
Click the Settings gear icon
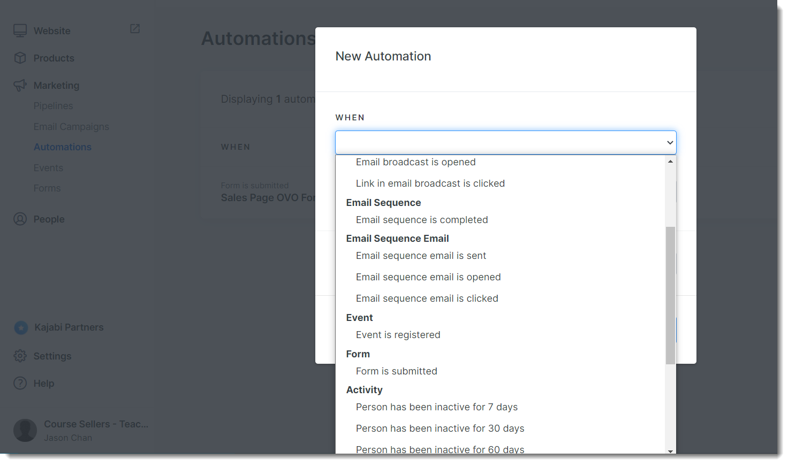(x=20, y=356)
